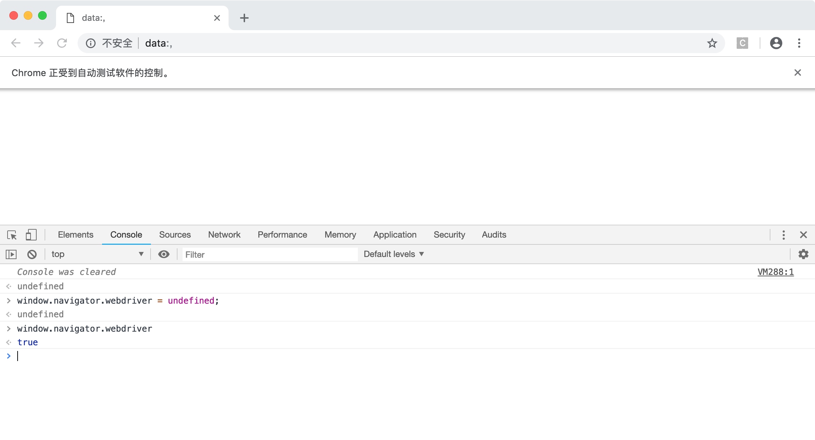This screenshot has height=440, width=815.
Task: Click the reload button in the browser
Action: coord(61,43)
